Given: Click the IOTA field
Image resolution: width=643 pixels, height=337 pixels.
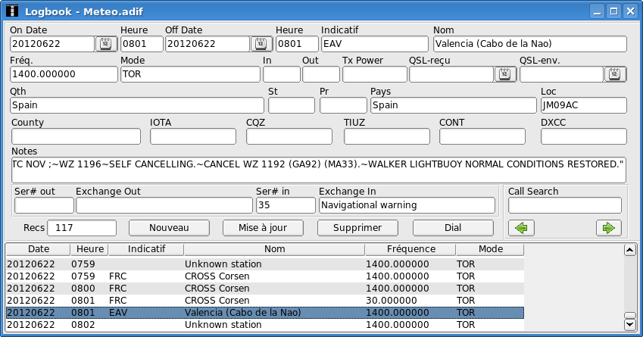Looking at the screenshot, I should [x=193, y=136].
